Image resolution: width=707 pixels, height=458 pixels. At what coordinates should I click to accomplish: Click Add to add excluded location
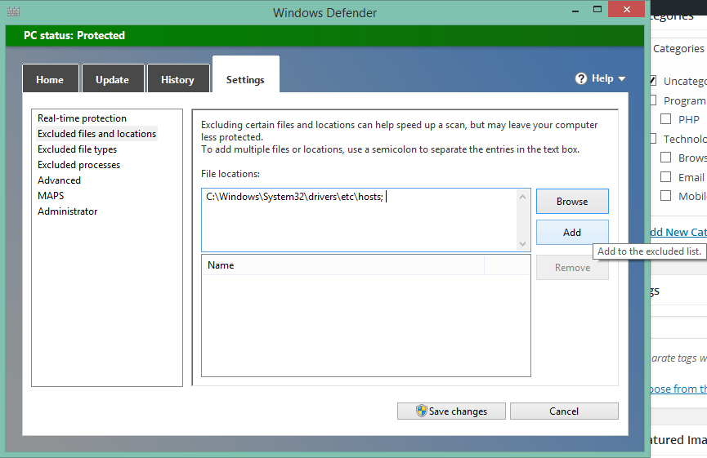click(572, 233)
